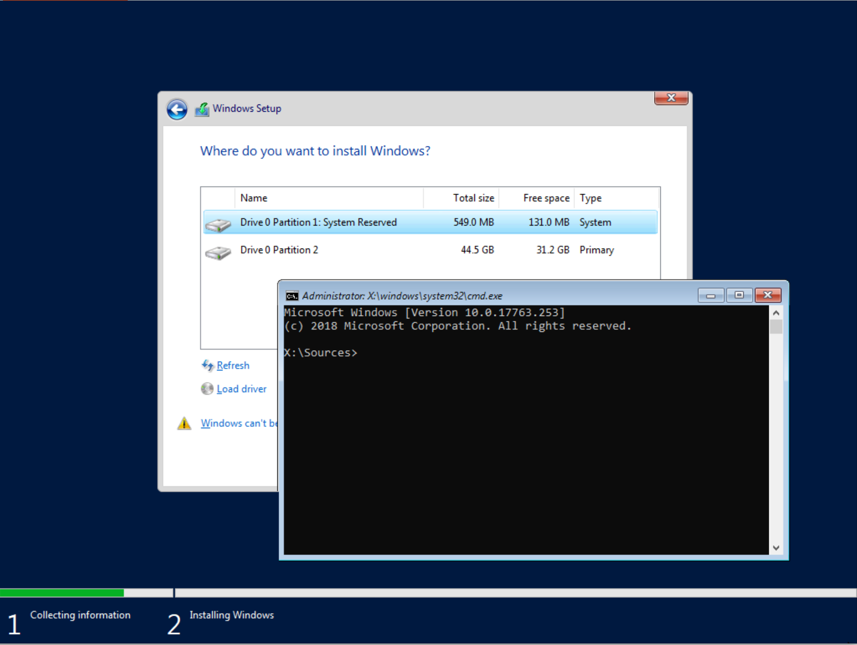Select Drive 0 Partition 1: System Reserved row

pyautogui.click(x=430, y=222)
